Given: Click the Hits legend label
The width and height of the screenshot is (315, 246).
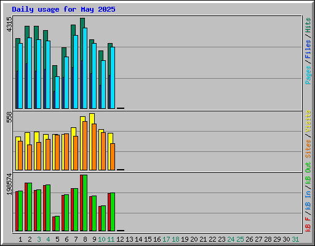Looking at the screenshot, I should point(308,25).
